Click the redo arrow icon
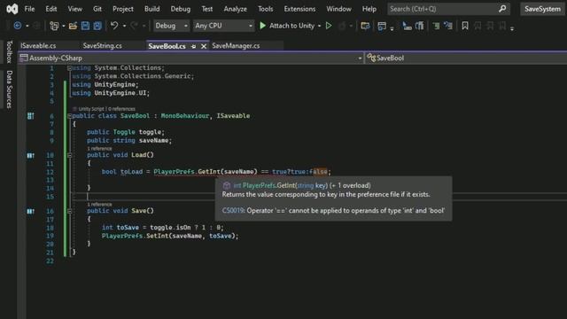The width and height of the screenshot is (567, 319). tap(134, 26)
